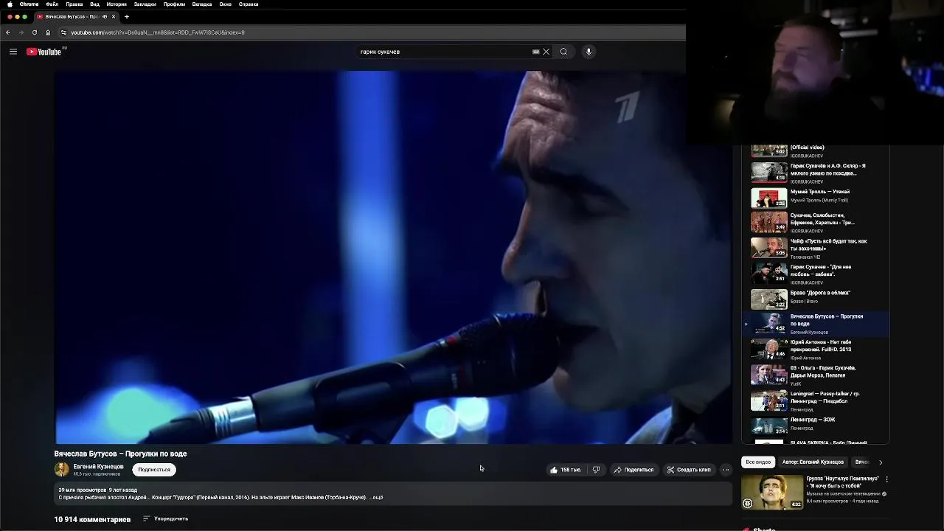The image size is (944, 531).
Task: Go back with the browser back arrow
Action: tap(8, 32)
